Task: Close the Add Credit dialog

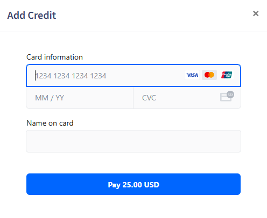Action: click(x=256, y=13)
